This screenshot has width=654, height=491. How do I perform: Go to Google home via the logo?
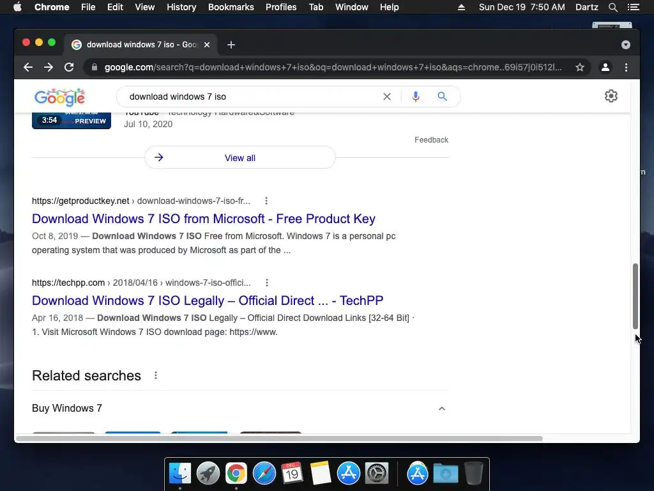pyautogui.click(x=59, y=97)
